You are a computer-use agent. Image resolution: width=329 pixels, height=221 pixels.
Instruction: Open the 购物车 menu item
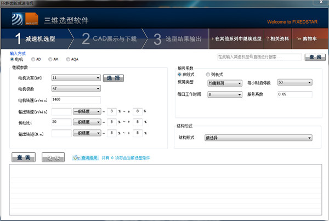pyautogui.click(x=310, y=39)
